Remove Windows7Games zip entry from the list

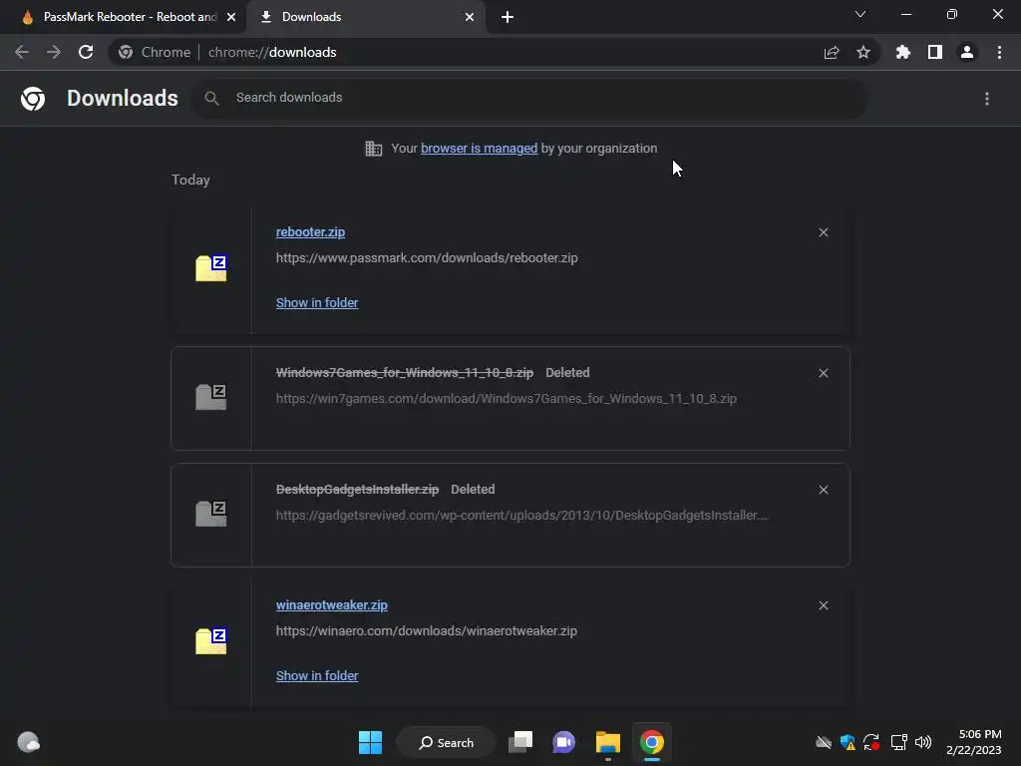(824, 373)
